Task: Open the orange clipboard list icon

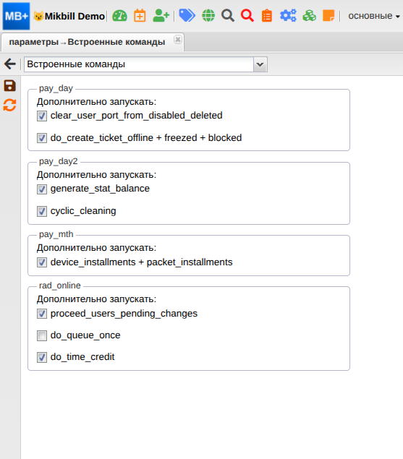Action: [267, 16]
